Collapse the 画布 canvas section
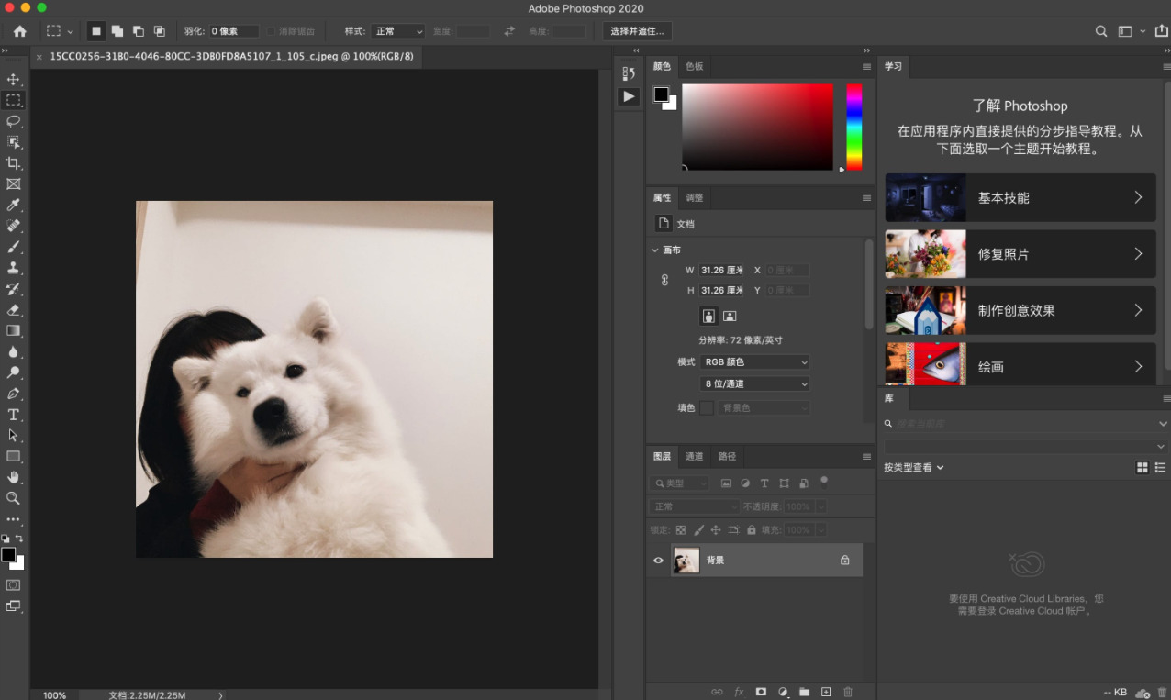Image resolution: width=1171 pixels, height=700 pixels. point(654,250)
